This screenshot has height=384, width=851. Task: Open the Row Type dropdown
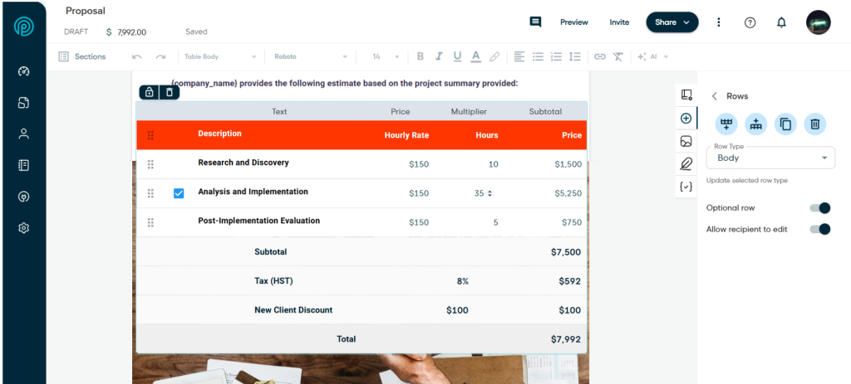tap(770, 158)
